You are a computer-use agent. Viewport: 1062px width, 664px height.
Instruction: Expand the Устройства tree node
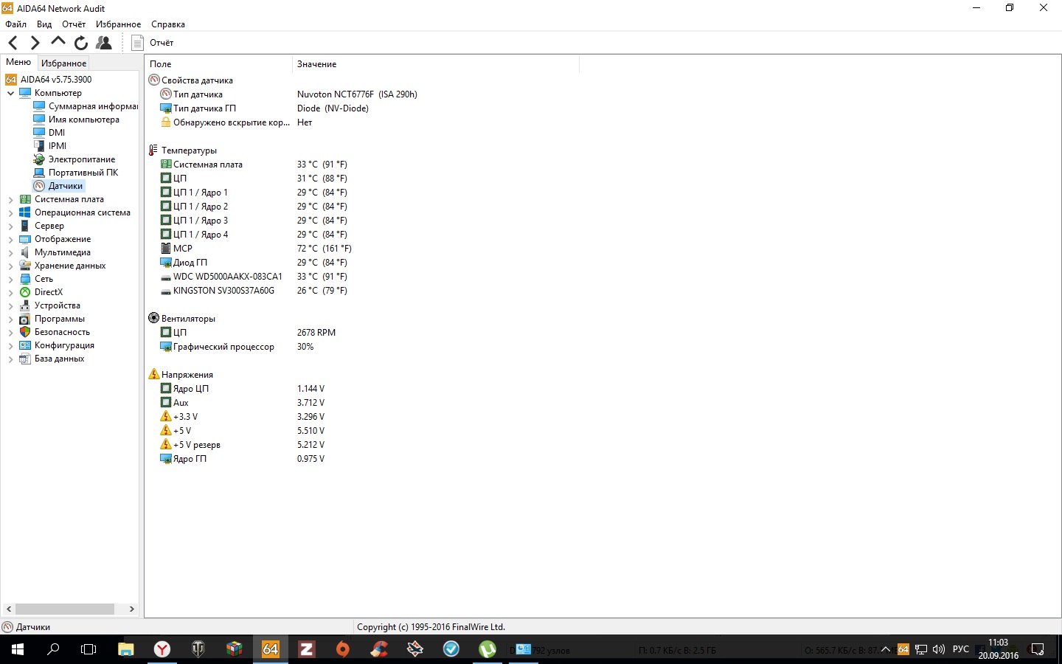(x=11, y=305)
